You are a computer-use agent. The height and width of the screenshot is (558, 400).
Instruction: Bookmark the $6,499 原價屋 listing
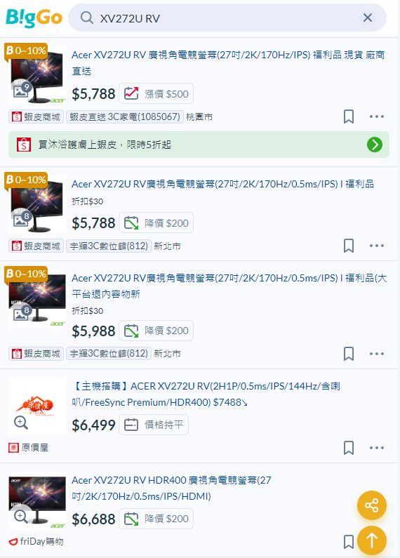coord(349,448)
